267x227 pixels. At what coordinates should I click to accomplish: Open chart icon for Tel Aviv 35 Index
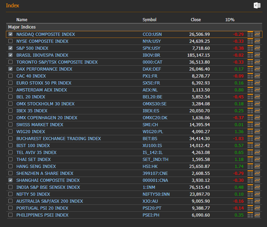pyautogui.click(x=257, y=152)
